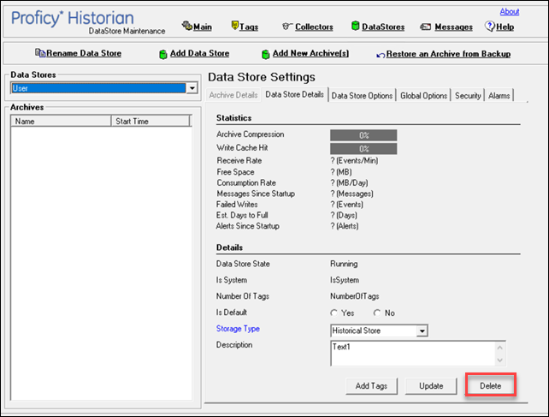Click the Archive Compression progress bar
This screenshot has width=549, height=417.
click(363, 135)
